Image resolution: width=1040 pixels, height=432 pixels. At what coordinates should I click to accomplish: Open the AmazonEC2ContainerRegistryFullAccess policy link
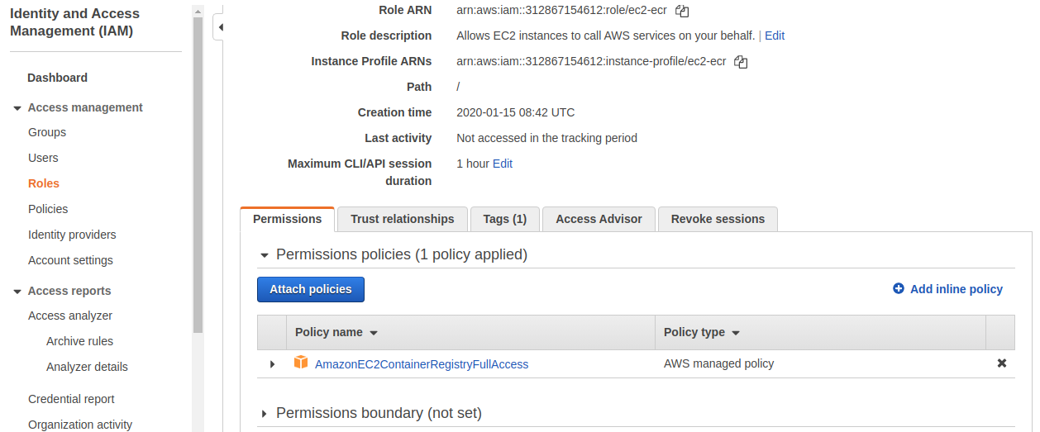[422, 363]
